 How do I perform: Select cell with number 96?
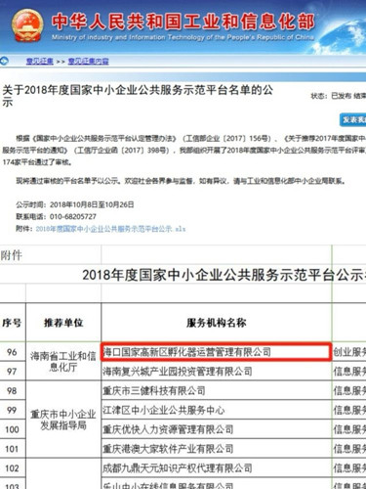point(12,352)
